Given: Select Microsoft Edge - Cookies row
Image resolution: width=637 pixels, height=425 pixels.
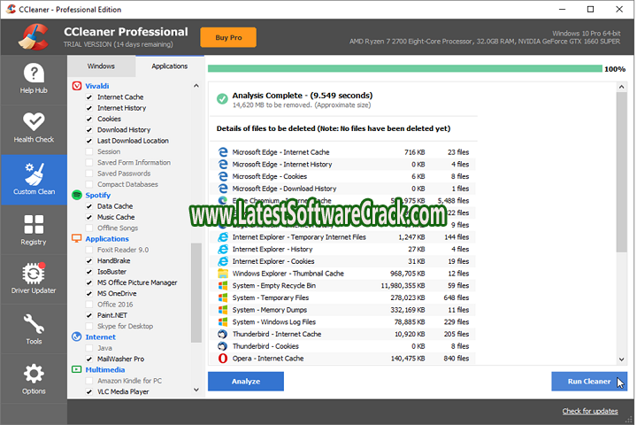Looking at the screenshot, I should tap(343, 176).
